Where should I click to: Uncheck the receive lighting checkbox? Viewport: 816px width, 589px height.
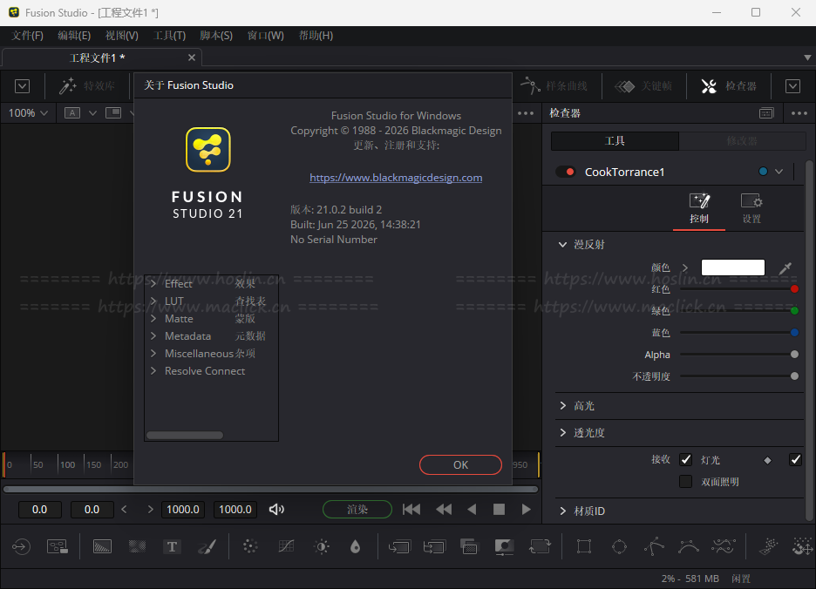coord(685,459)
